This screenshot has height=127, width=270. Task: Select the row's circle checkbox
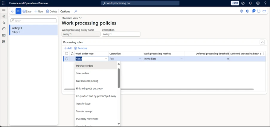(67, 59)
